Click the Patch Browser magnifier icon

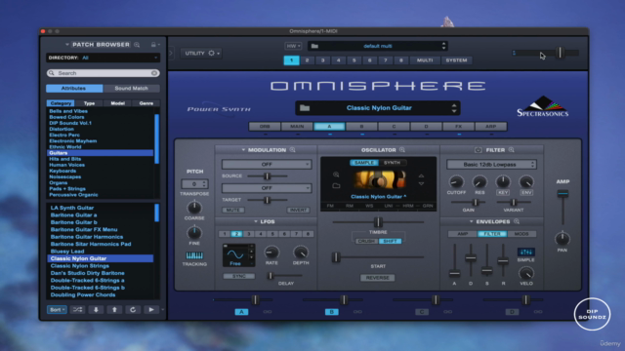coord(137,45)
